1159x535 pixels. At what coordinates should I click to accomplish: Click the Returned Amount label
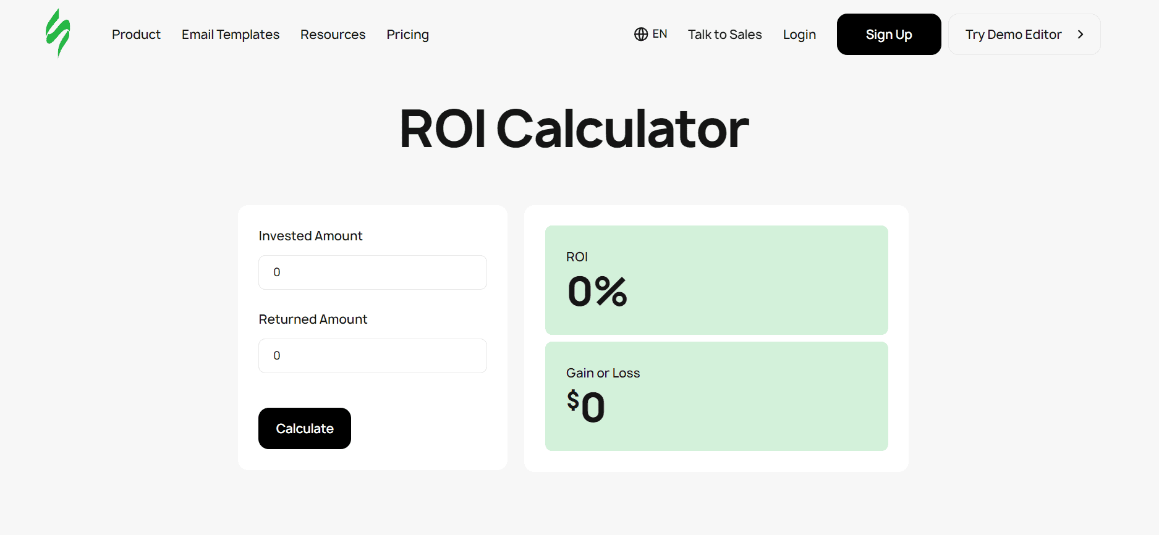point(313,319)
